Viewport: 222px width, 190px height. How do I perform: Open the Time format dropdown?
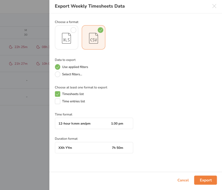tap(94, 123)
